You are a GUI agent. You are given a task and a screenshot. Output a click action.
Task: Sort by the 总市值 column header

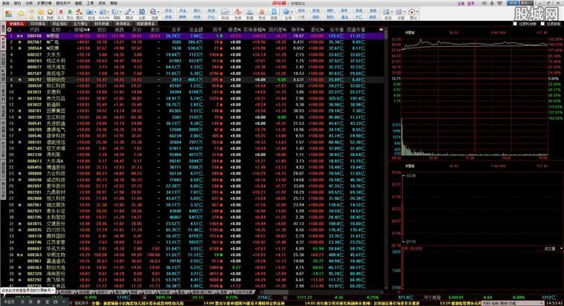tap(336, 30)
